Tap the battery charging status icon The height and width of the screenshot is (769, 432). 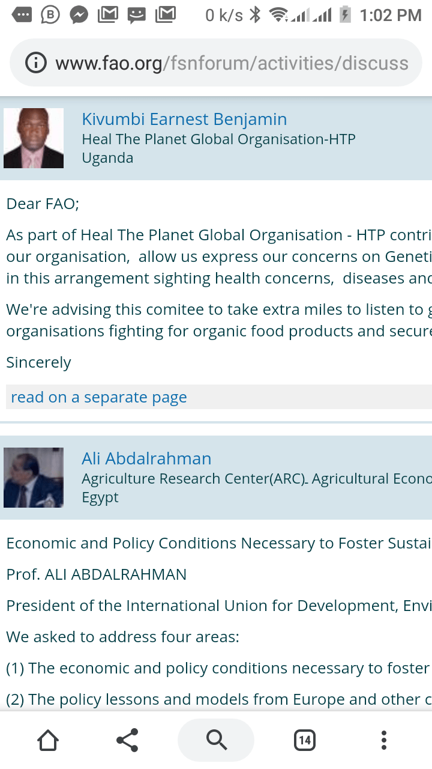coord(345,15)
